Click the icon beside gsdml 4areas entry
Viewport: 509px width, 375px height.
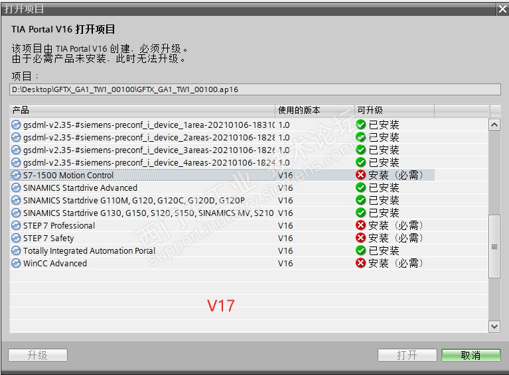tap(15, 163)
